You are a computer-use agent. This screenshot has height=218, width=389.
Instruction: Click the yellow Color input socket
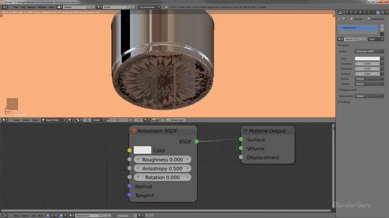[x=129, y=150]
